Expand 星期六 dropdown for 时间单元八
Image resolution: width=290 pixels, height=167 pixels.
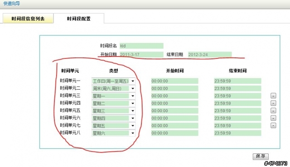[x=113, y=133]
